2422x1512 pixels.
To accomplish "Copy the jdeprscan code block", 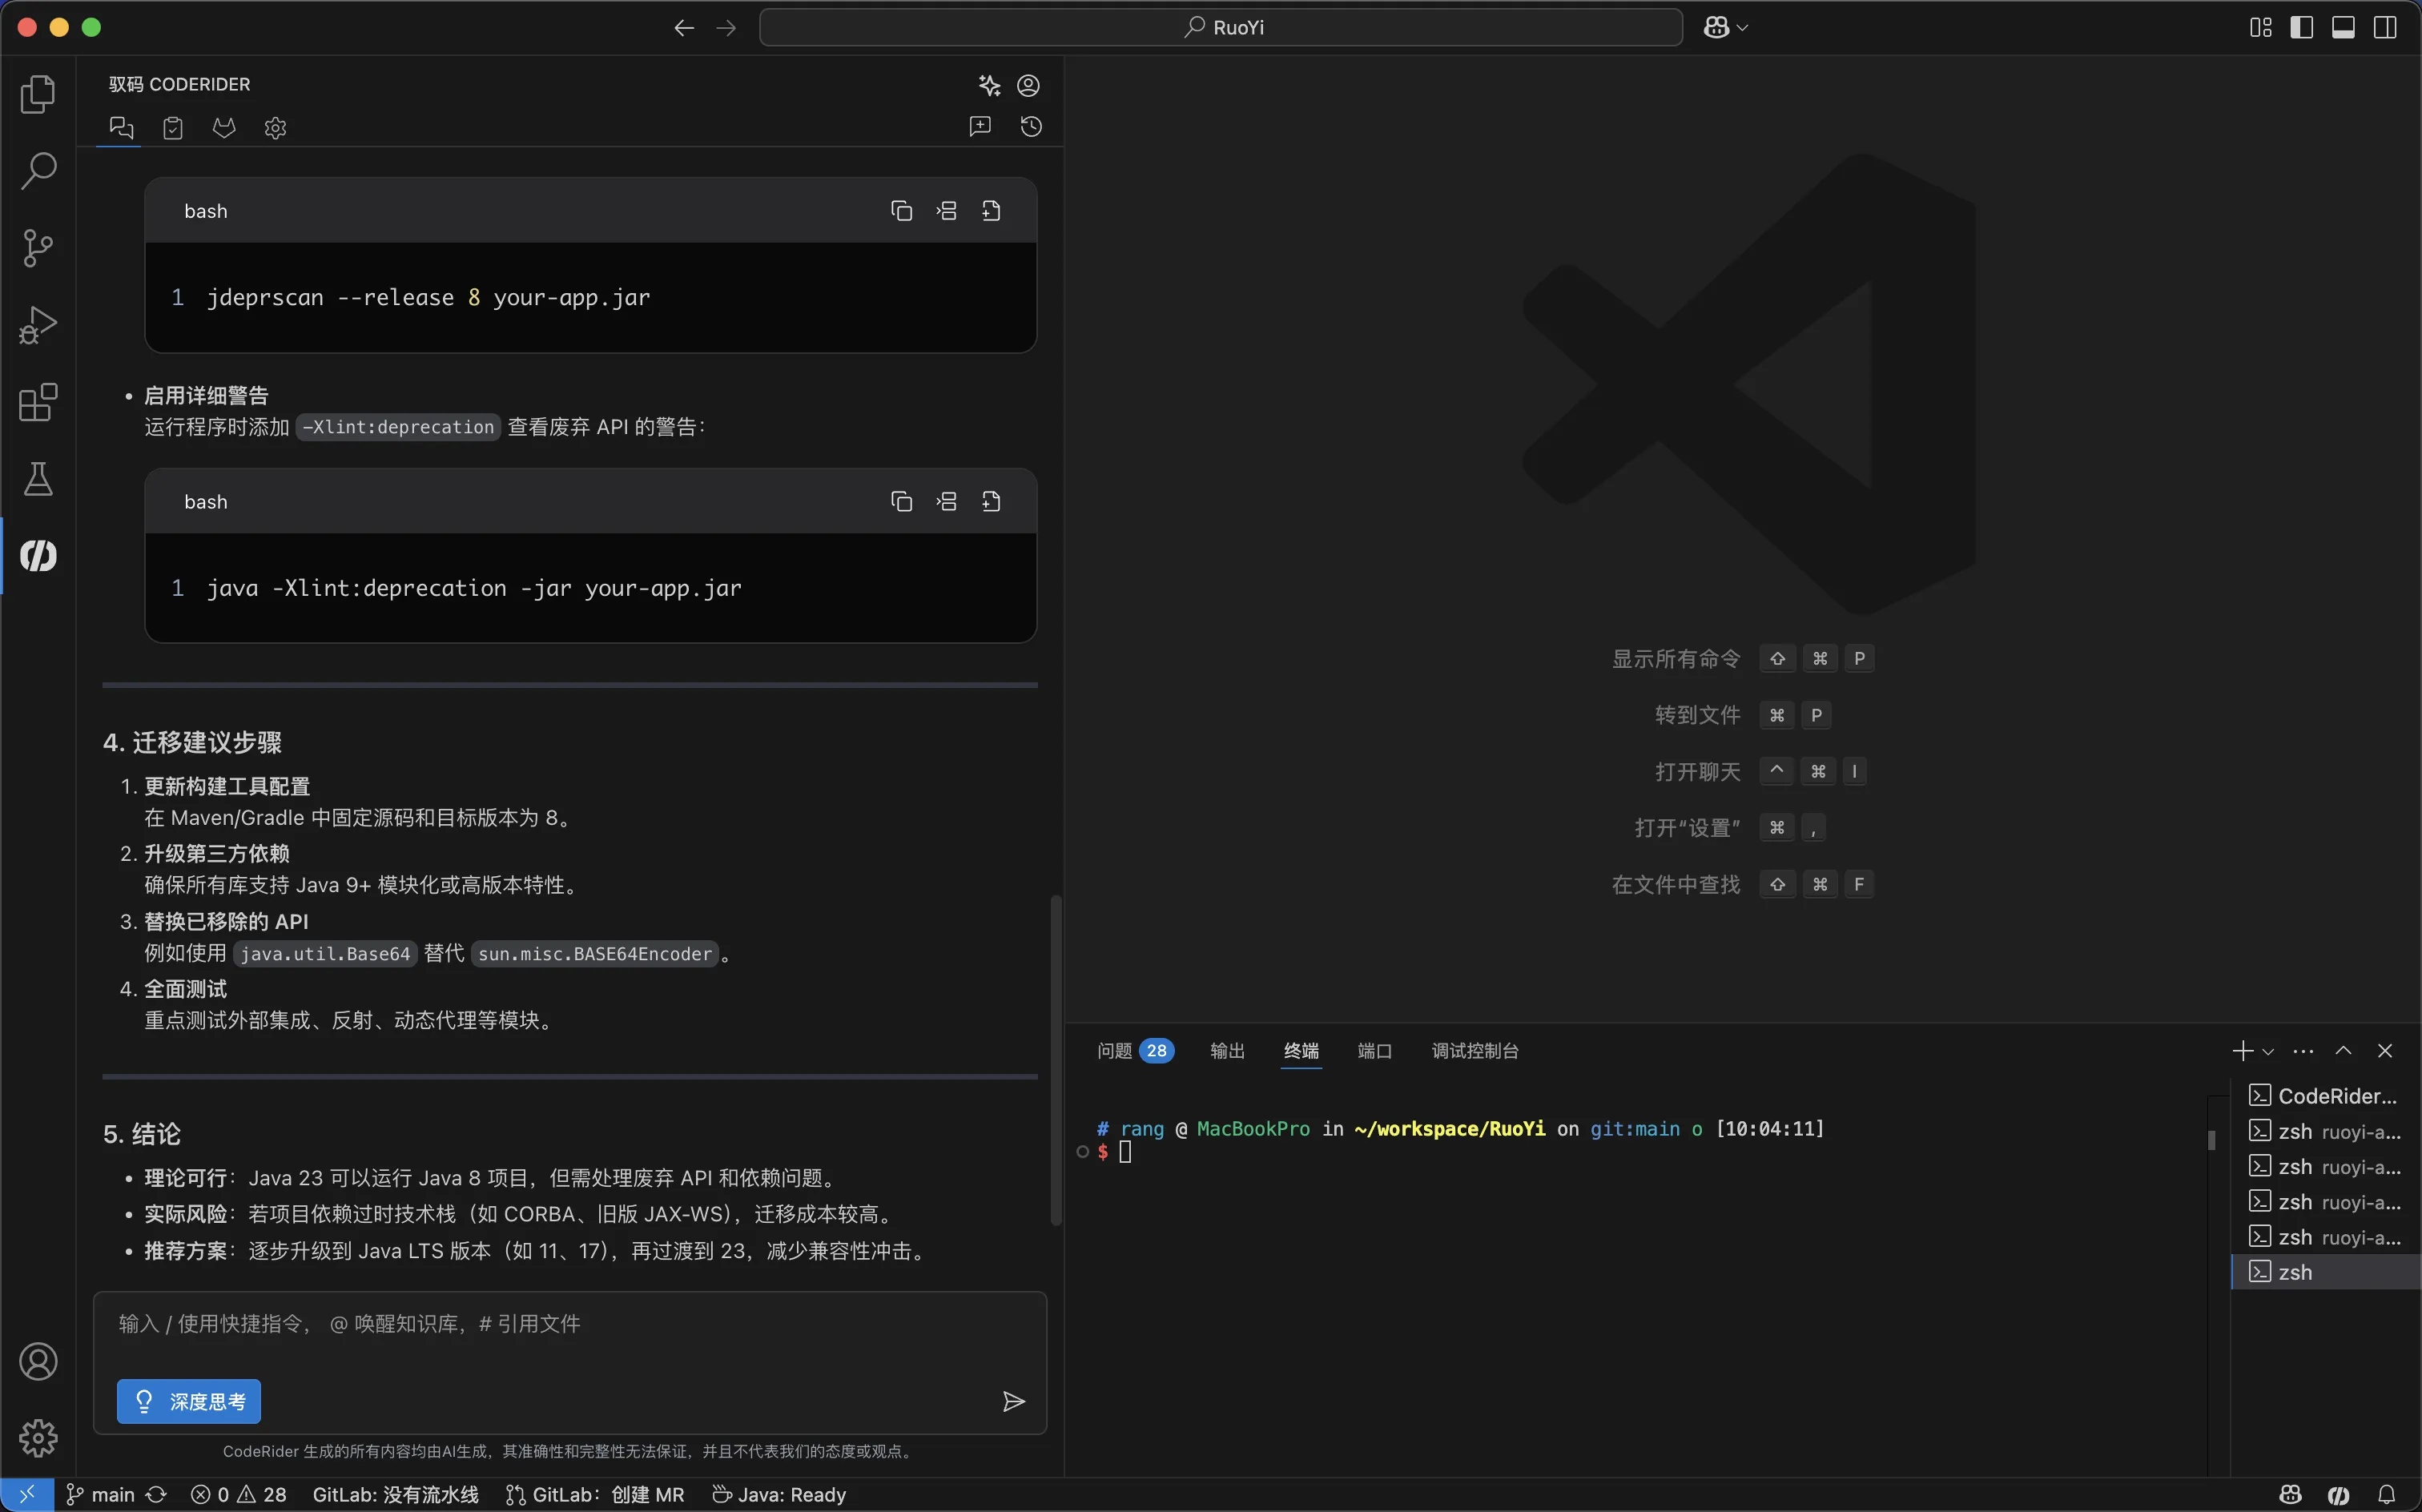I will pyautogui.click(x=901, y=211).
